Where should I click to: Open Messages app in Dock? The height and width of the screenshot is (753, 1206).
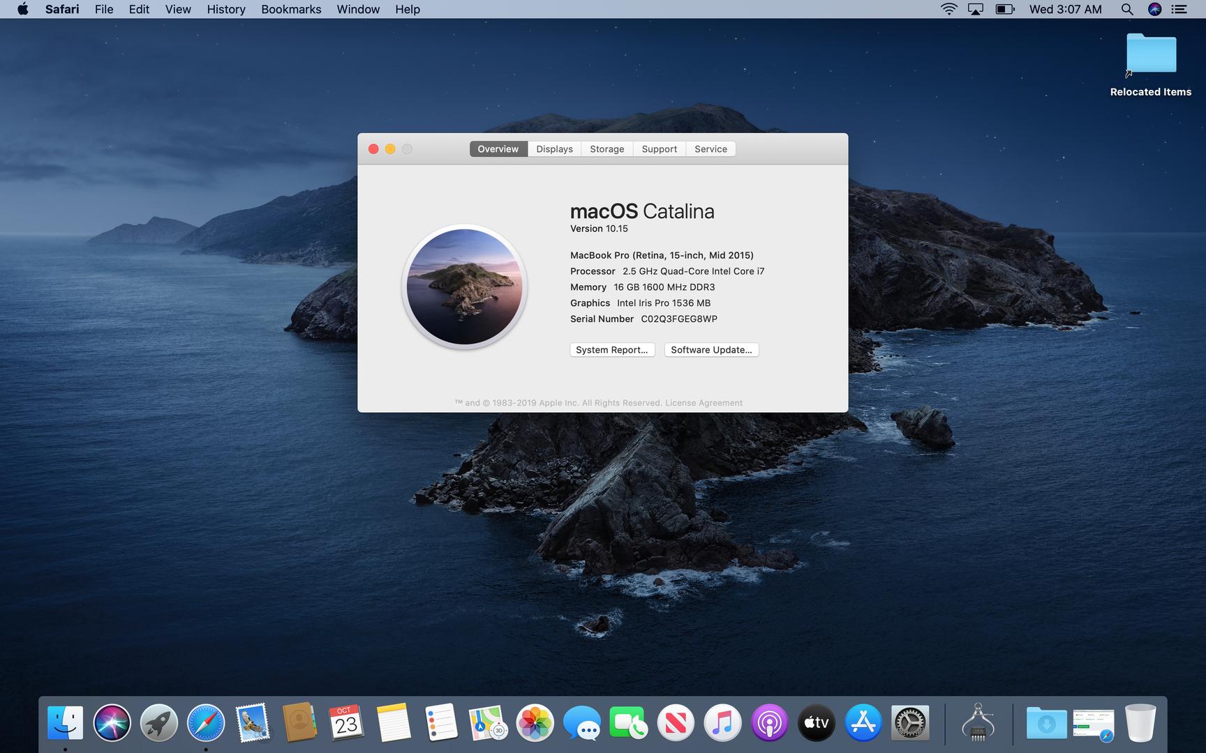[581, 722]
